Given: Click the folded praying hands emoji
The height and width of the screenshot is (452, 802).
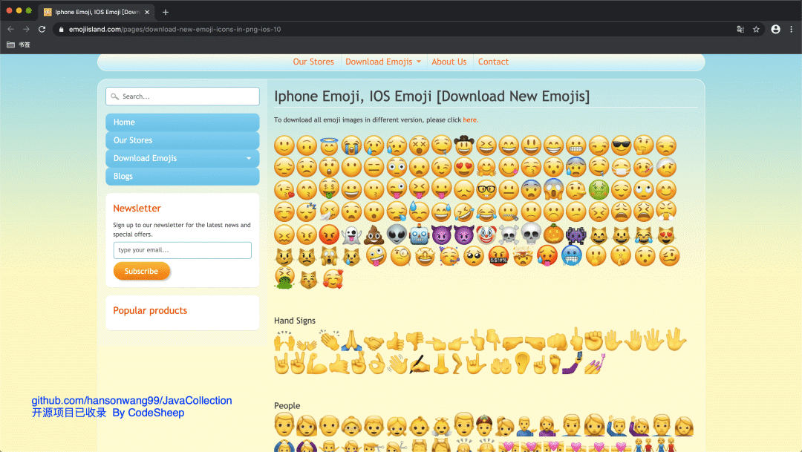Looking at the screenshot, I should coord(352,341).
